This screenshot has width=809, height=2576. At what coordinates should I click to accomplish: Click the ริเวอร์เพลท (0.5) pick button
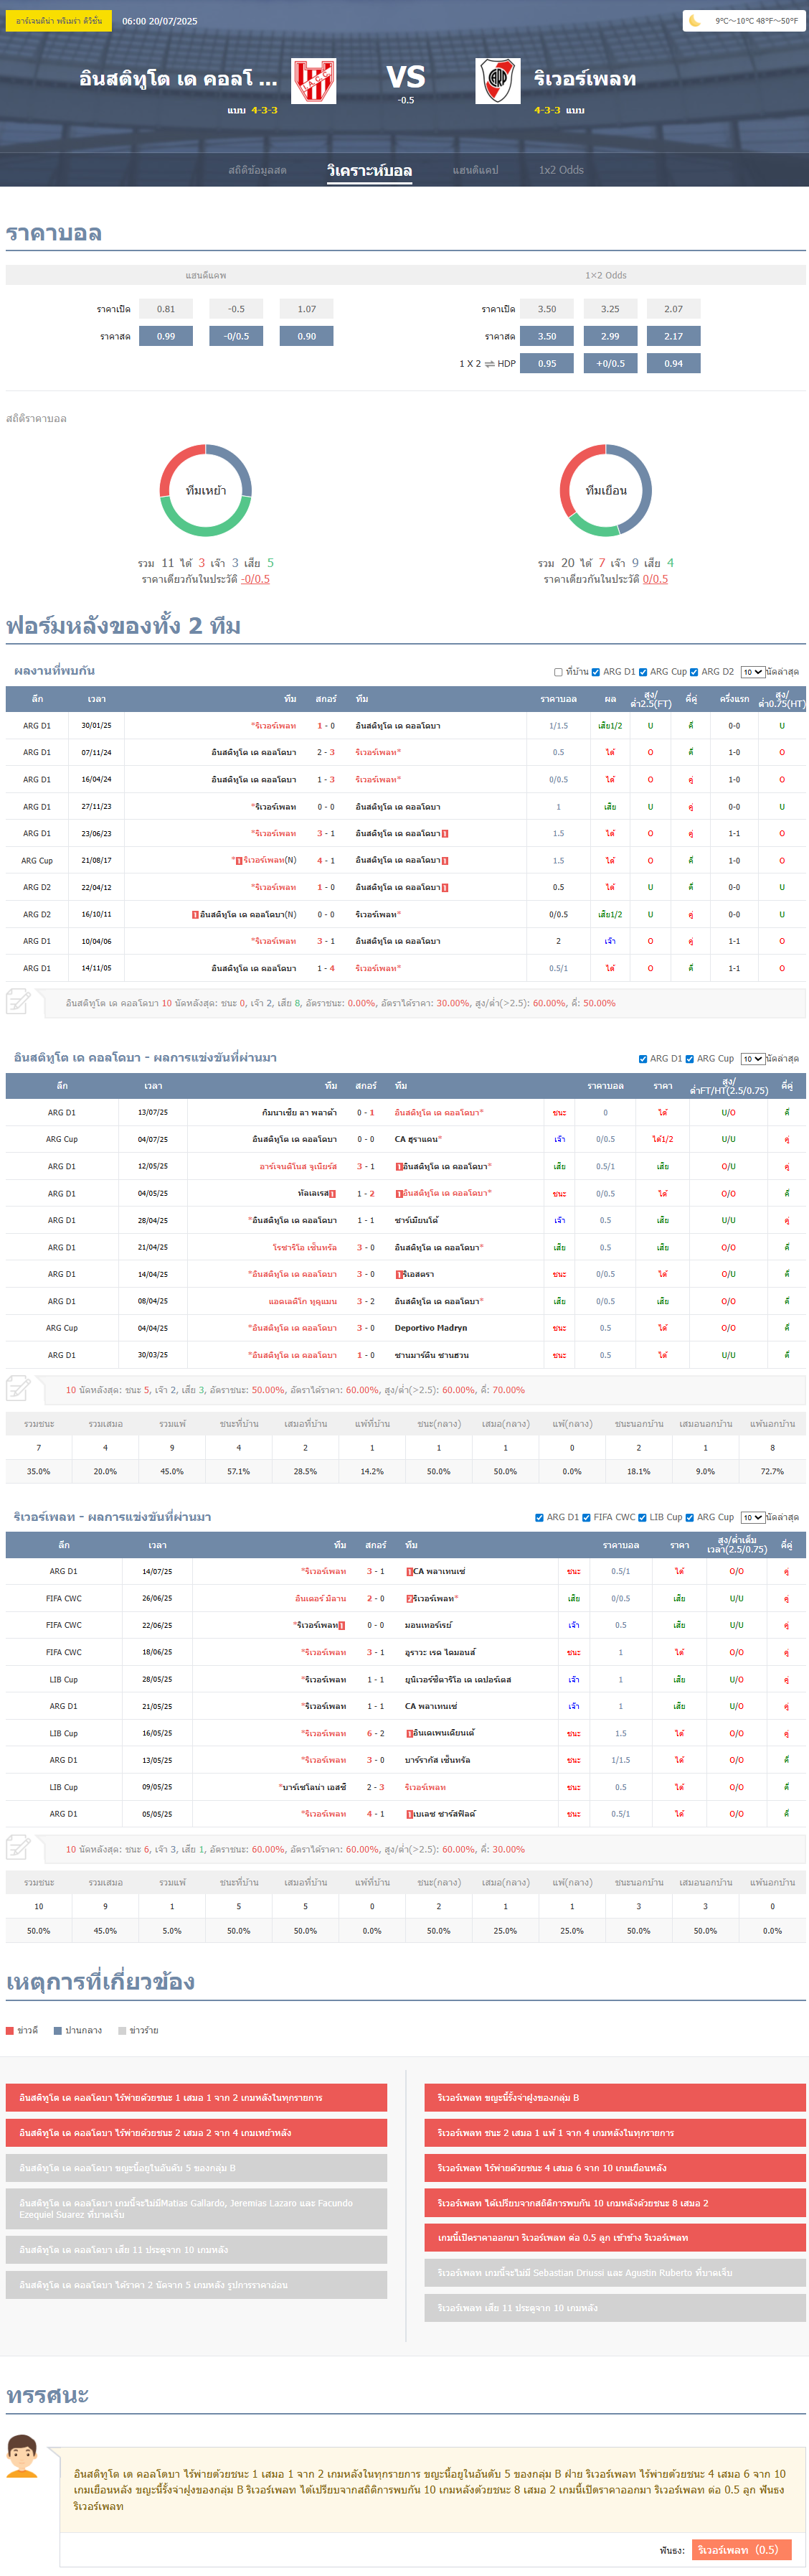741,2549
